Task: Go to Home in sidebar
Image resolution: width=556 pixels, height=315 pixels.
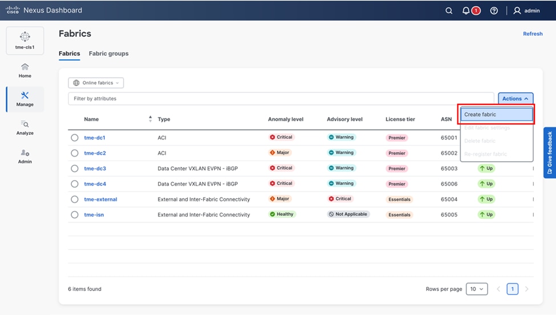Action: point(25,71)
